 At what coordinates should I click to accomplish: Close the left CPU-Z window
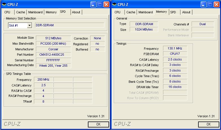[x=107, y=5]
